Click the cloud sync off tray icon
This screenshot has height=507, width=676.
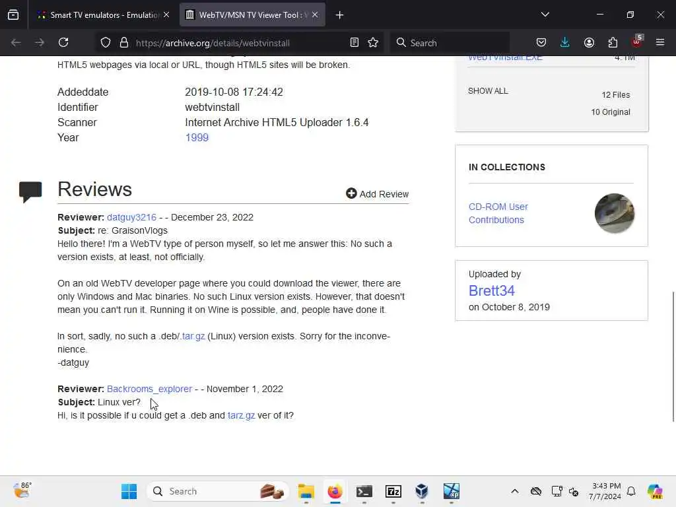click(536, 491)
